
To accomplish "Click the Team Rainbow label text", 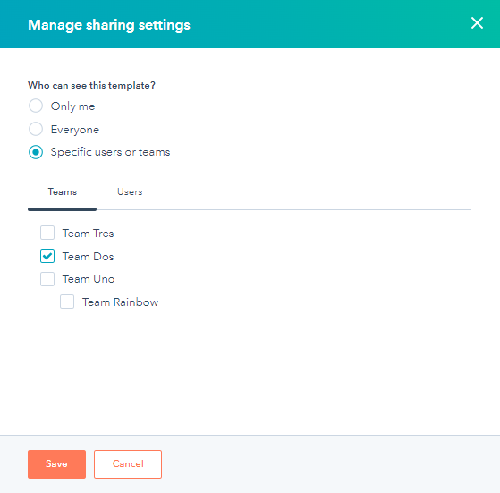I will pos(120,302).
